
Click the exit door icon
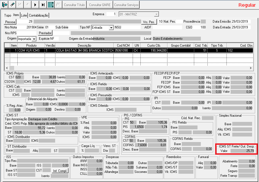click(x=4, y=4)
